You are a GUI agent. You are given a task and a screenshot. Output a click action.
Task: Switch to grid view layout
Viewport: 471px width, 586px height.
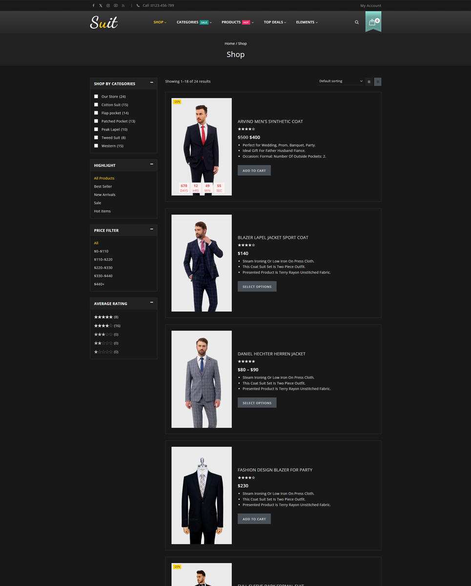(x=369, y=82)
